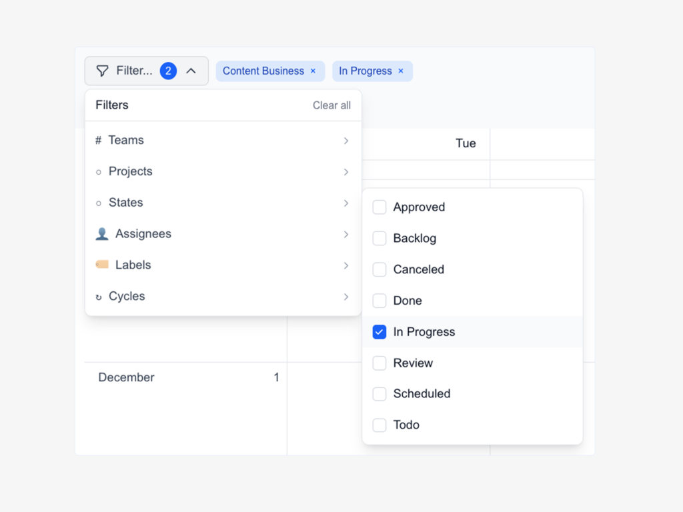Click the circle icon beside Projects

(99, 172)
